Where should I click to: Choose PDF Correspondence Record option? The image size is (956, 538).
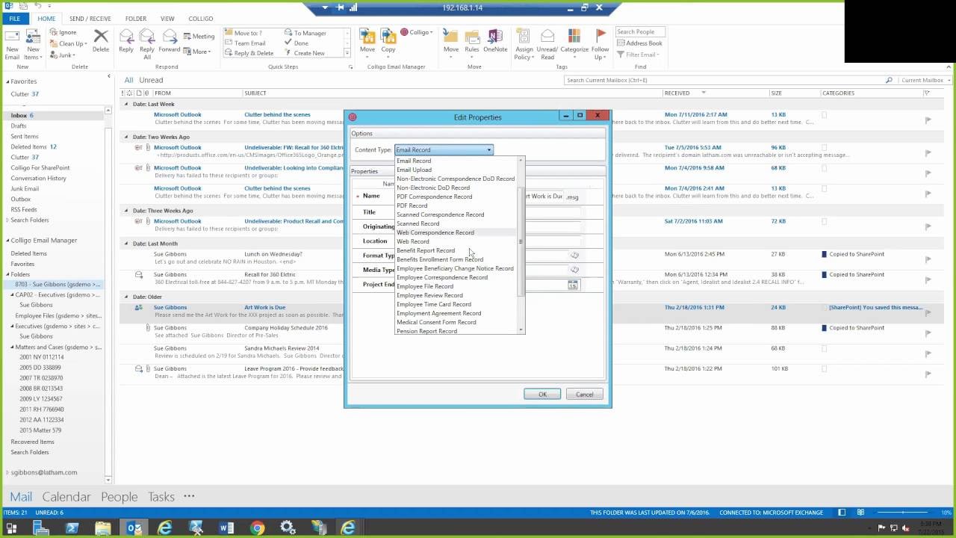pyautogui.click(x=435, y=197)
